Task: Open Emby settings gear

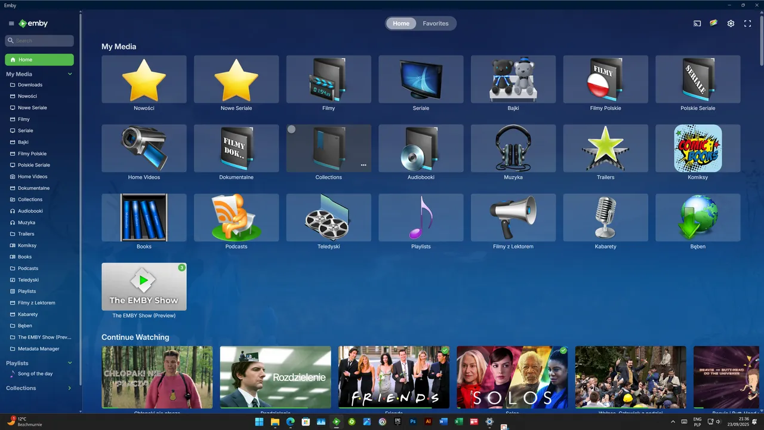Action: [731, 23]
